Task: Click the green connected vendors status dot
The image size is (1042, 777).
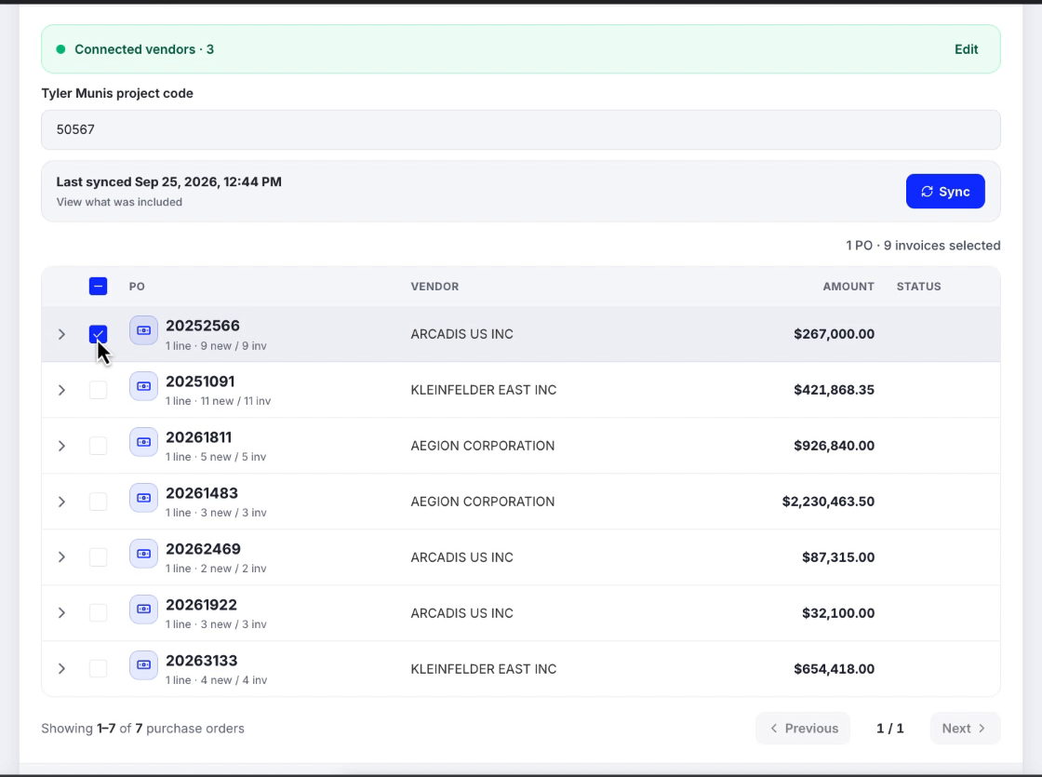Action: 60,49
